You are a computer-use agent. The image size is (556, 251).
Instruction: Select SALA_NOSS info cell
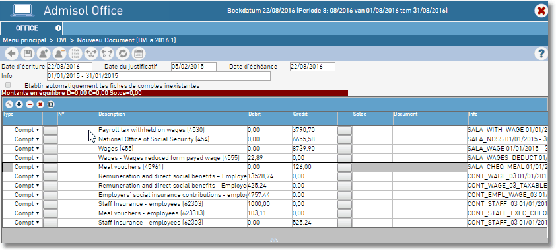tap(507, 139)
